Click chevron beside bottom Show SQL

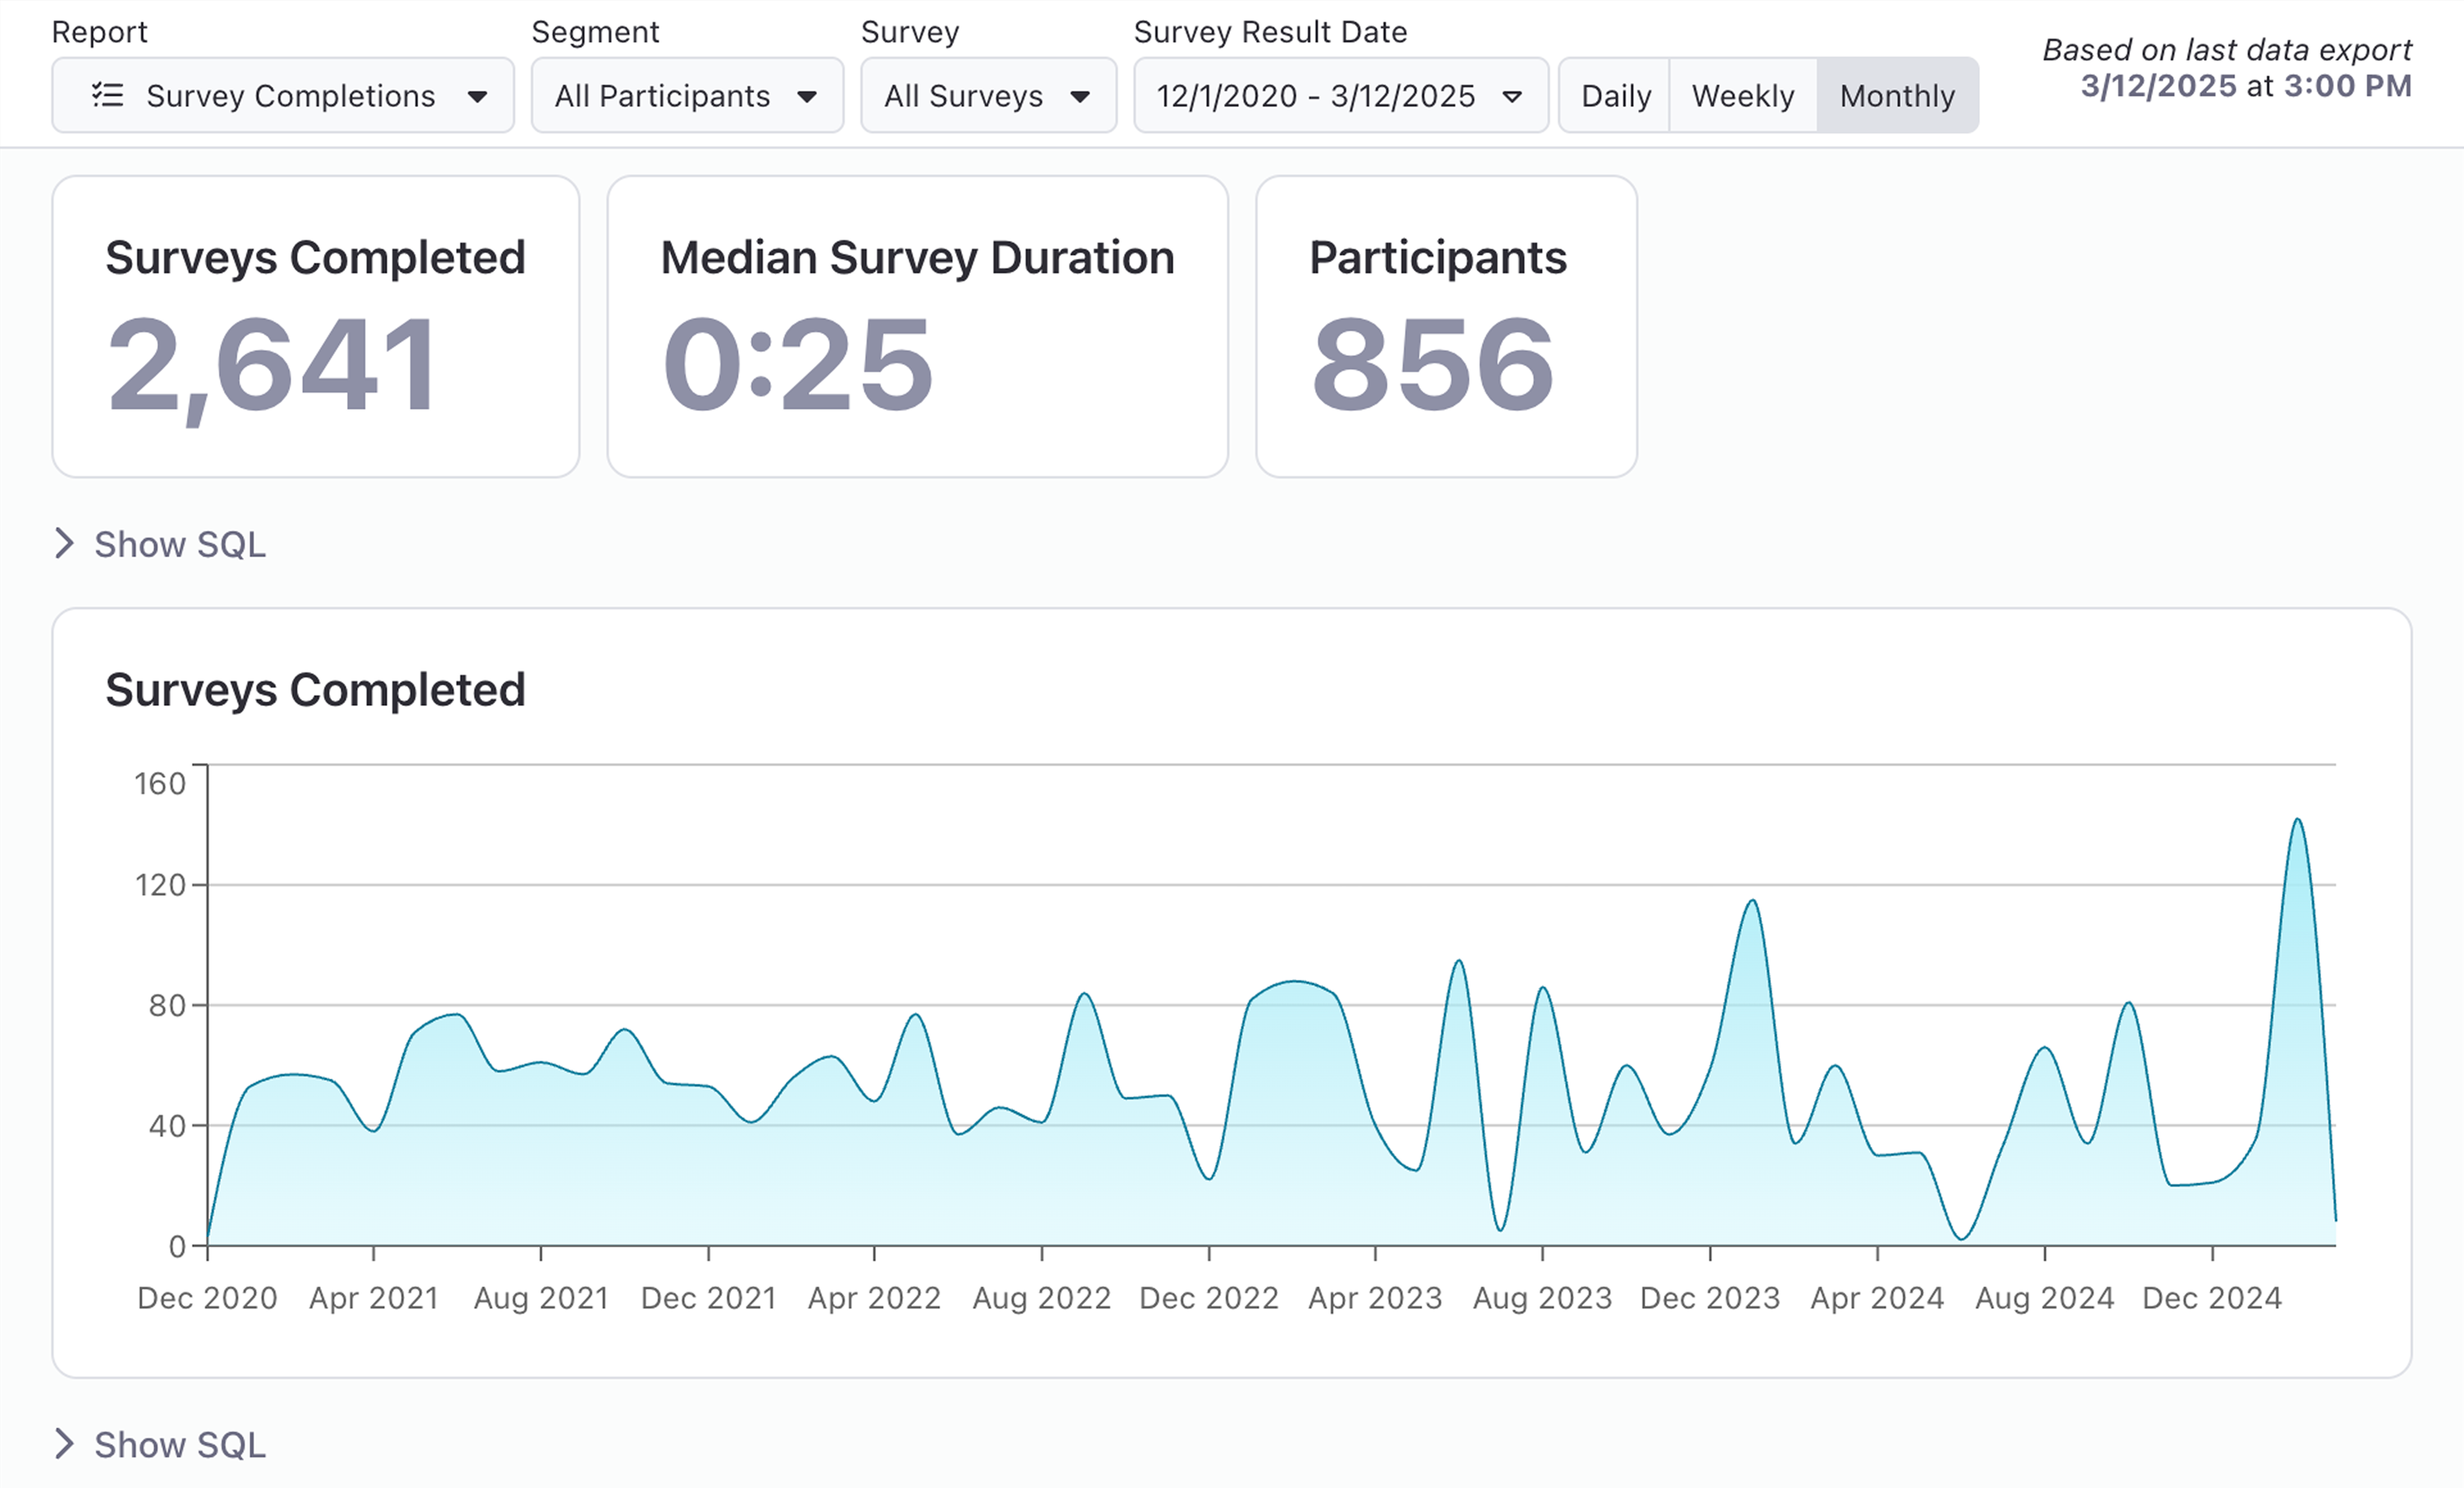click(64, 1443)
